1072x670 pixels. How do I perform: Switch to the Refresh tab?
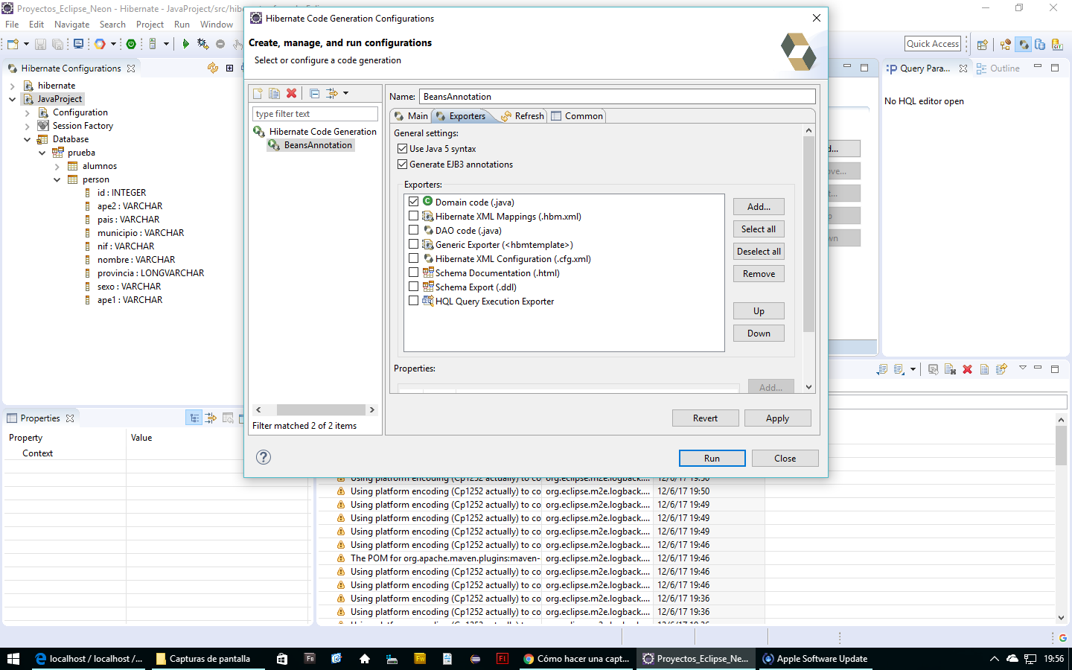523,116
